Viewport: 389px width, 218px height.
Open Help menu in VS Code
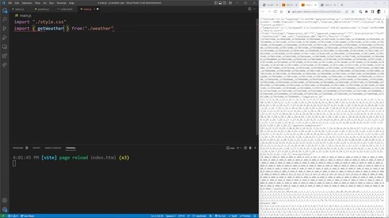coord(72,3)
